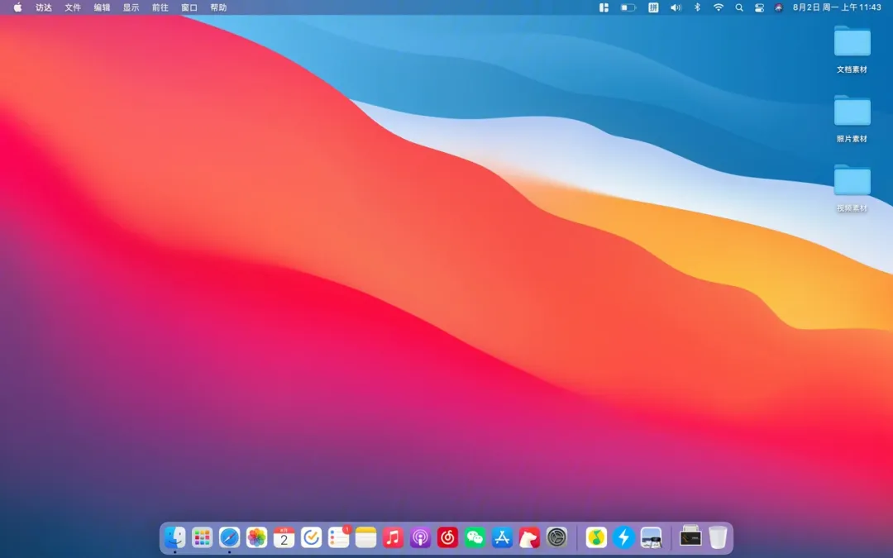Open NetEase Cloud Music red icon
This screenshot has height=558, width=893.
[x=447, y=537]
